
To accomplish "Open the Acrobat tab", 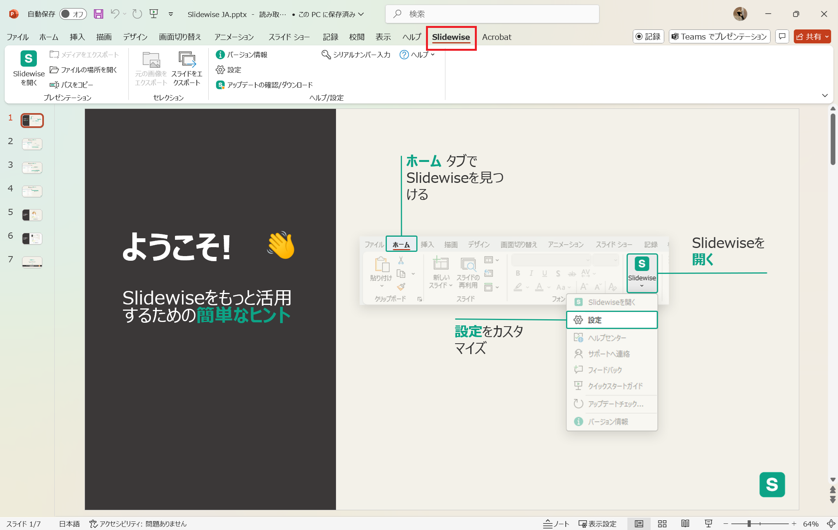I will pyautogui.click(x=497, y=37).
